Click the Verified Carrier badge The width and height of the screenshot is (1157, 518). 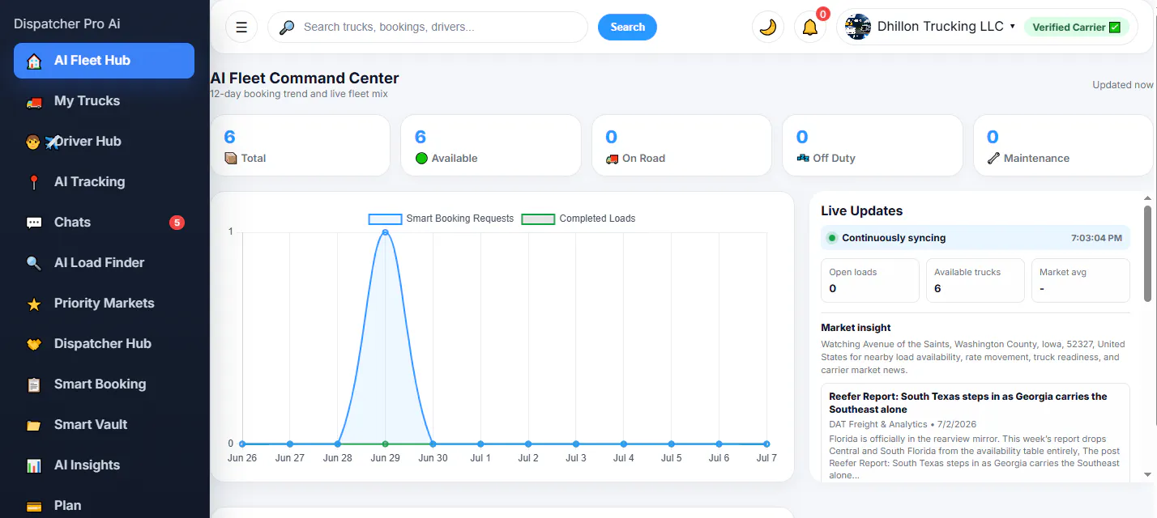(x=1076, y=27)
